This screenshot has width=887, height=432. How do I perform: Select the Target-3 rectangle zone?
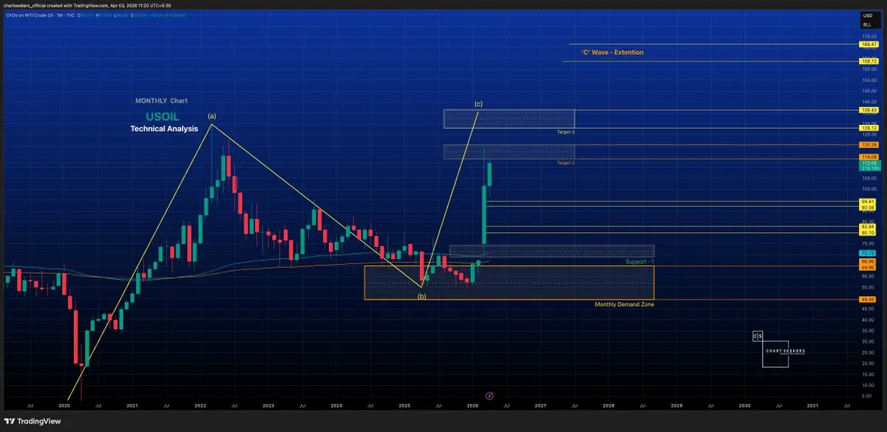(509, 118)
